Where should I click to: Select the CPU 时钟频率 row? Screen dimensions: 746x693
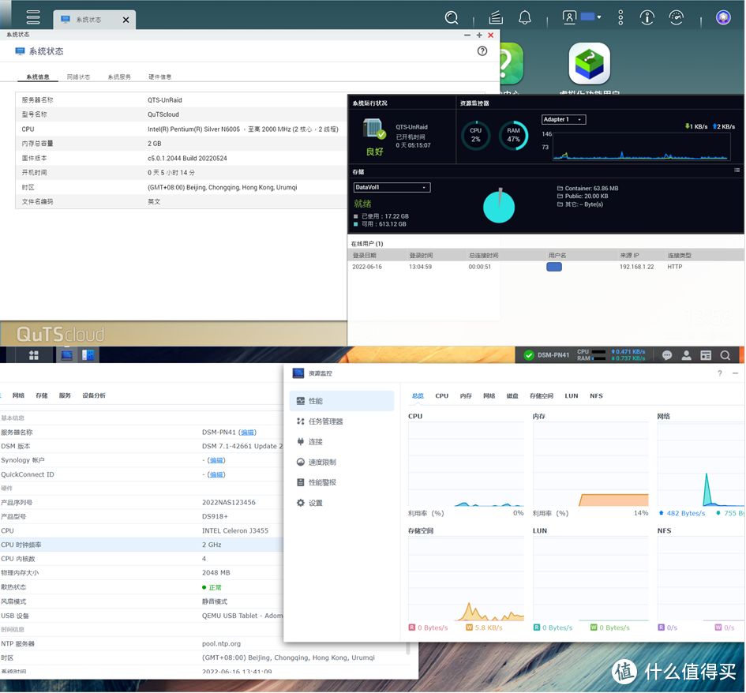pyautogui.click(x=142, y=545)
